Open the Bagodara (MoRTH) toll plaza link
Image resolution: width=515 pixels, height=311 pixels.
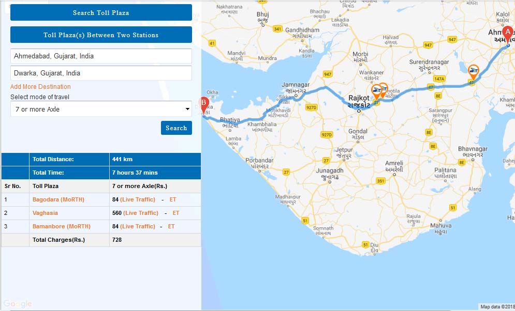point(58,199)
